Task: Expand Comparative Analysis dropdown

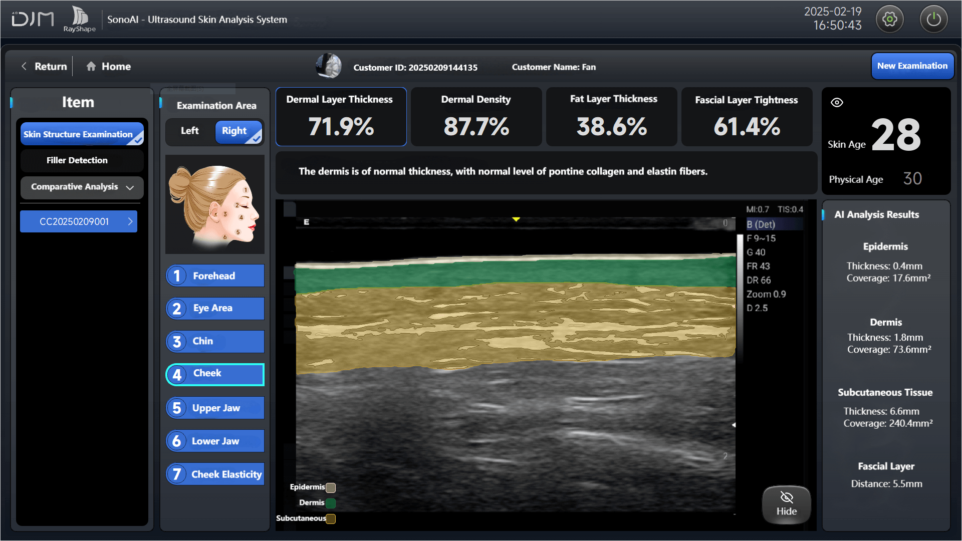Action: coord(82,187)
